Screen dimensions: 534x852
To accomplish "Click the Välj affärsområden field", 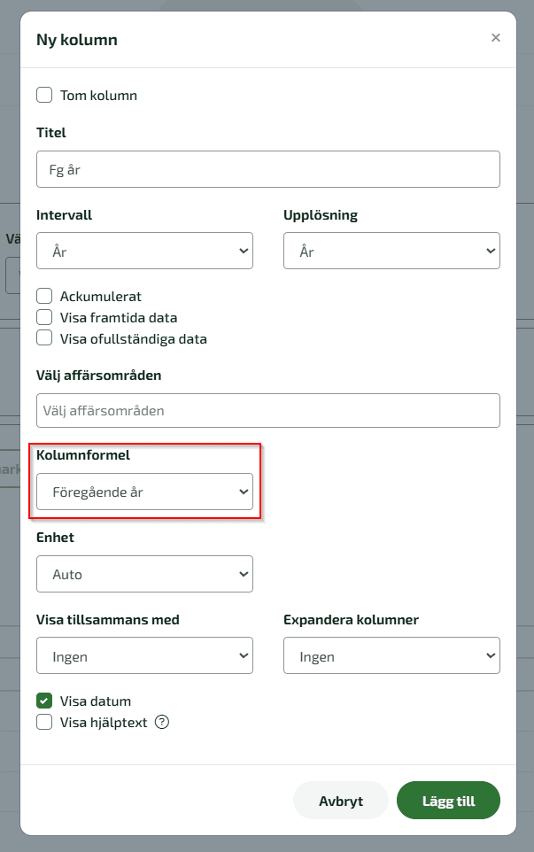I will (x=268, y=410).
